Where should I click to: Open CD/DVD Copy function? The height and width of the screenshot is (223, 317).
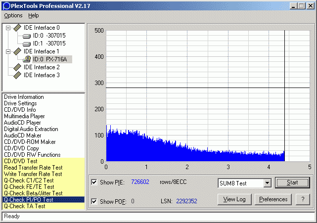click(x=21, y=148)
